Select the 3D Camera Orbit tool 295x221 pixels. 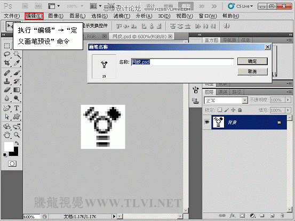click(x=17, y=127)
